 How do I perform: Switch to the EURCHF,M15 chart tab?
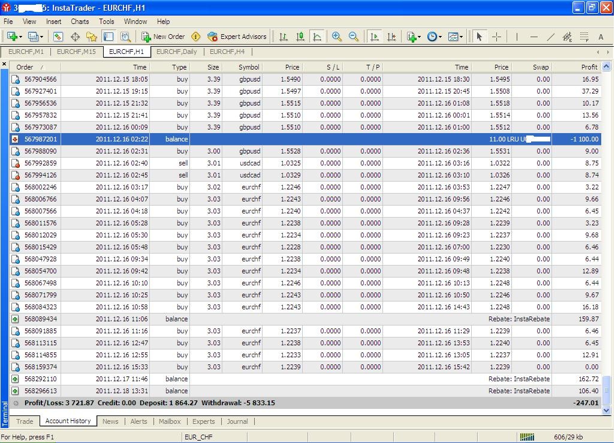click(x=76, y=52)
